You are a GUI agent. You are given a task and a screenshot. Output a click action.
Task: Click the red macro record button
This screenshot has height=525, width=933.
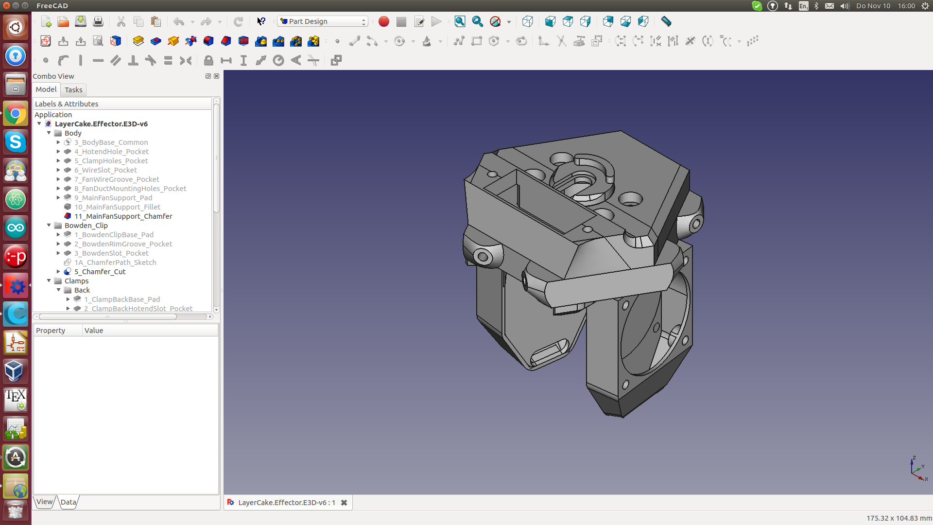pos(384,21)
